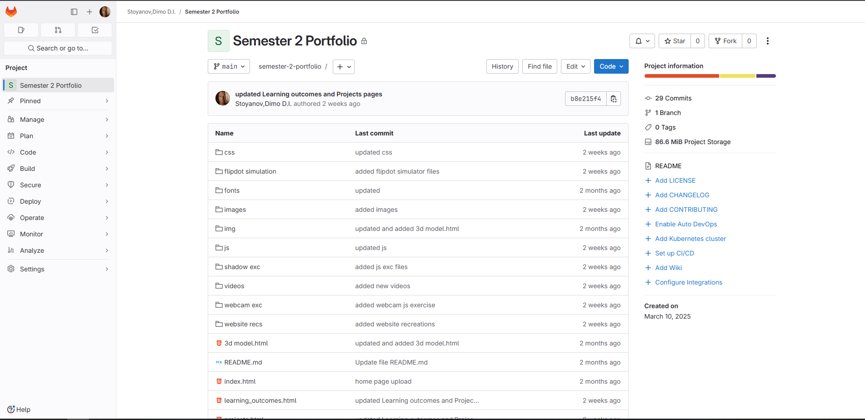Click the plus create-new icon in sidebar header
Screen dimensions: 865x420
point(90,12)
